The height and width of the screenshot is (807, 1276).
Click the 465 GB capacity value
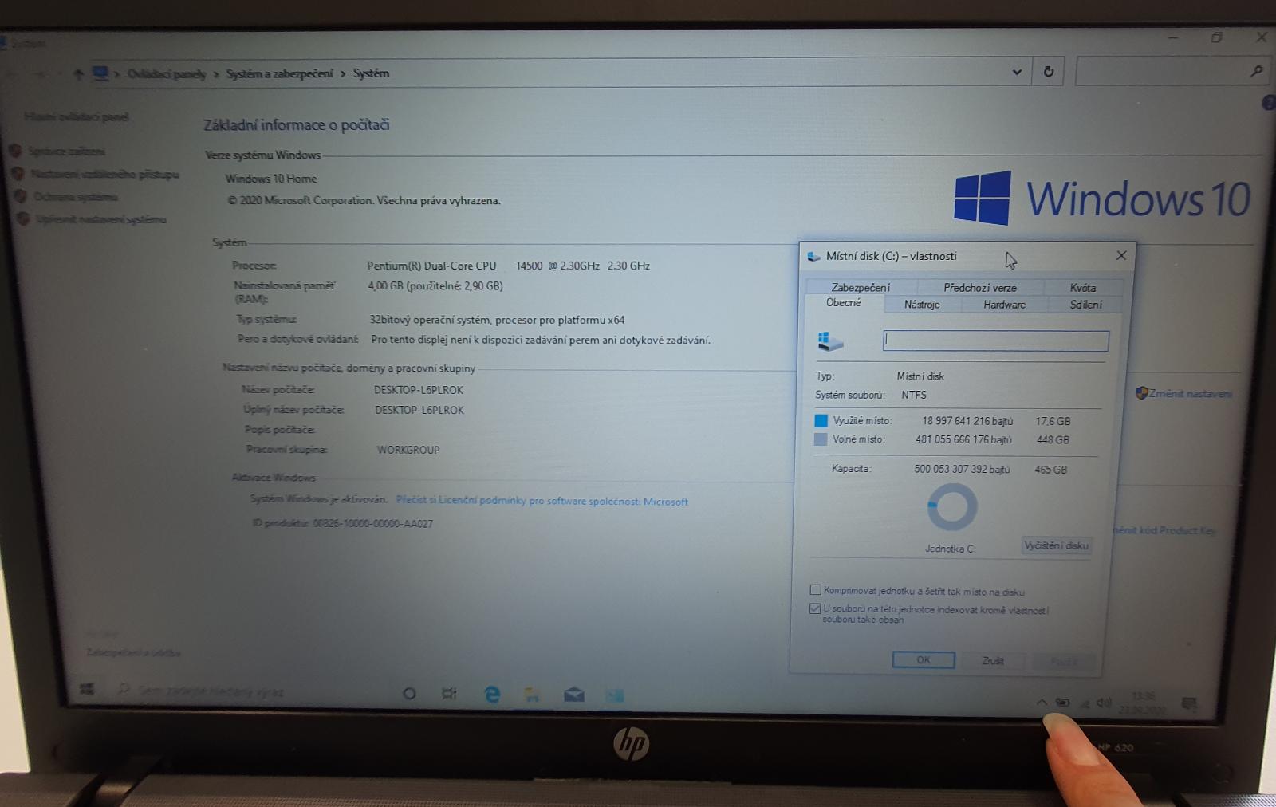tap(1050, 470)
